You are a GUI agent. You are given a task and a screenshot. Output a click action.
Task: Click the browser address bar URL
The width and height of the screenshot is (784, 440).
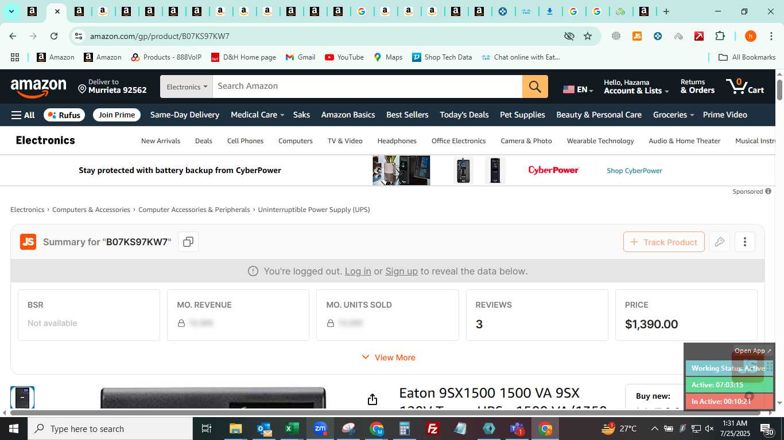[160, 36]
